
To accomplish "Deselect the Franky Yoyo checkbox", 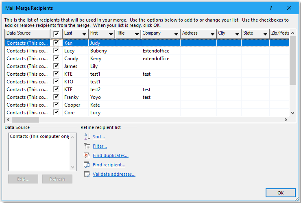I will tap(56, 97).
